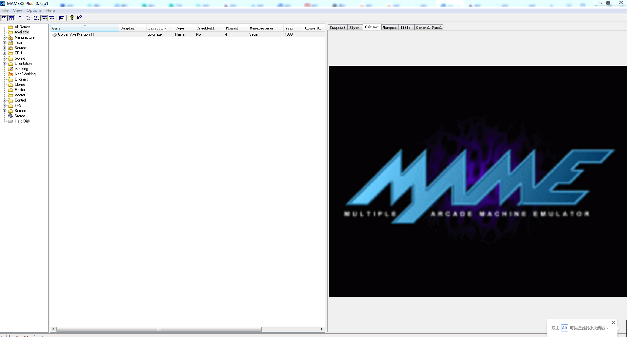Select the grouped details view button

coord(51,18)
